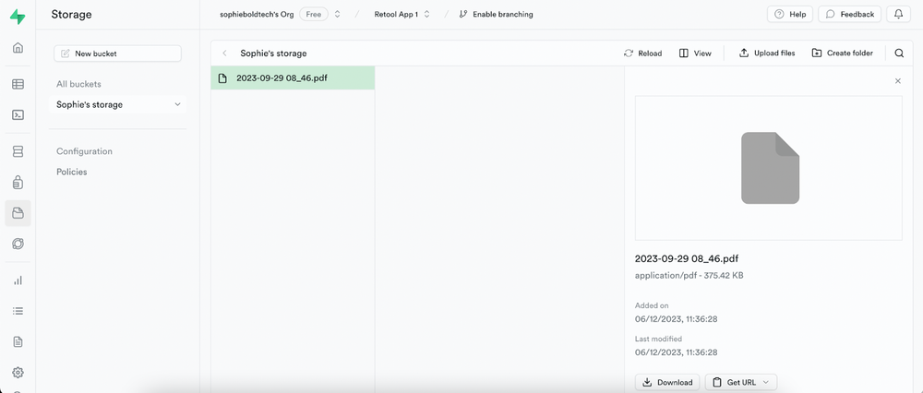Viewport: 923px width, 393px height.
Task: Go to Home via sidebar icon
Action: pos(18,48)
